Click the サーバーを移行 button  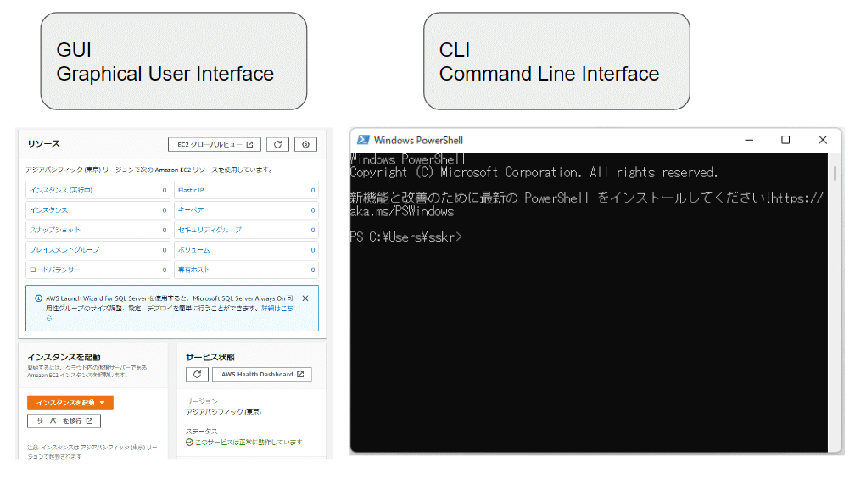(64, 421)
